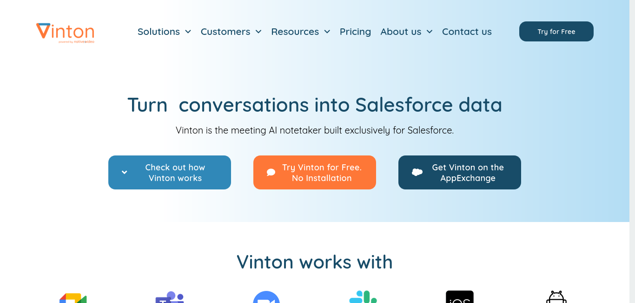
Task: Click the Android robot icon
Action: [x=556, y=297]
